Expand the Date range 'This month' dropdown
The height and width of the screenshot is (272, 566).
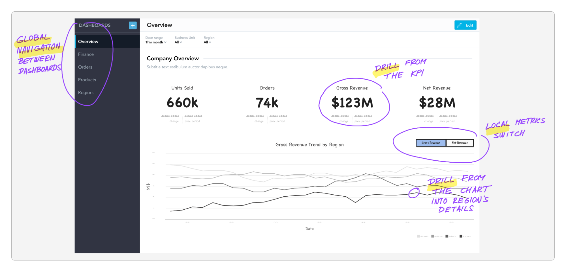pyautogui.click(x=156, y=42)
